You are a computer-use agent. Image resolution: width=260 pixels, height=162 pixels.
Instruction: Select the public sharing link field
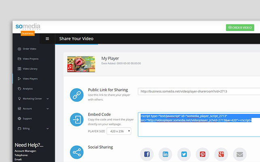pyautogui.click(x=199, y=91)
